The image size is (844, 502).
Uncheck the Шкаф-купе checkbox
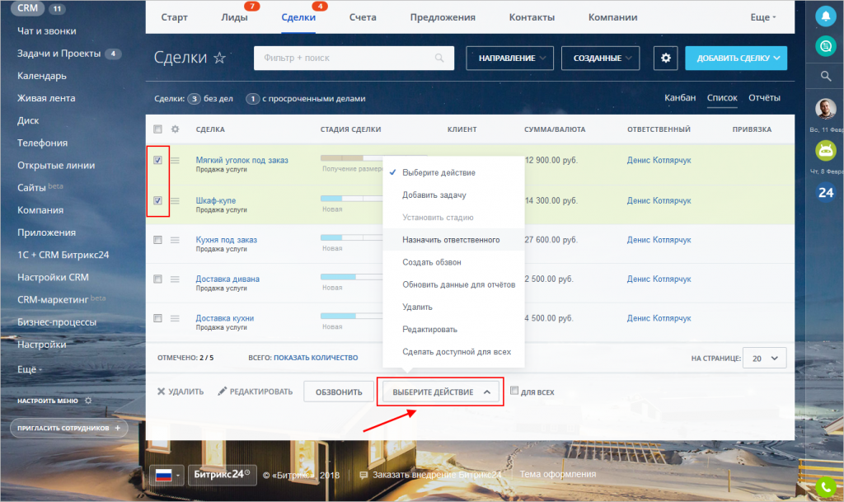pos(157,200)
